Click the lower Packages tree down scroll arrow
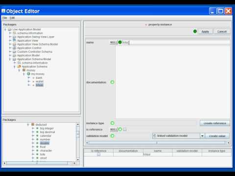The width and height of the screenshot is (235, 176). pos(78,159)
